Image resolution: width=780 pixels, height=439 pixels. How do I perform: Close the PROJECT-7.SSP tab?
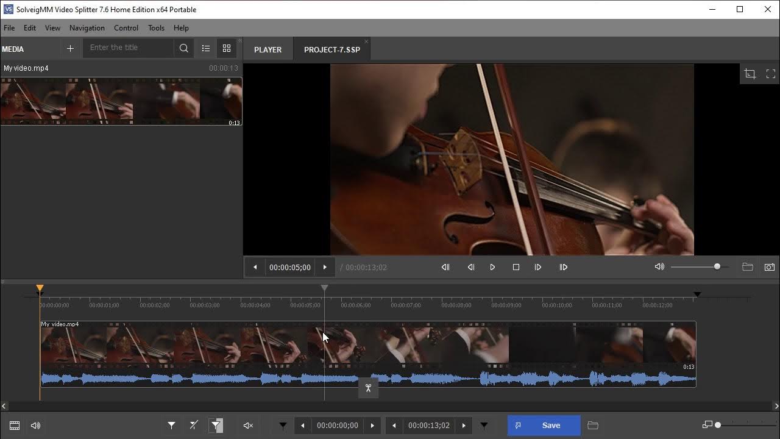366,41
